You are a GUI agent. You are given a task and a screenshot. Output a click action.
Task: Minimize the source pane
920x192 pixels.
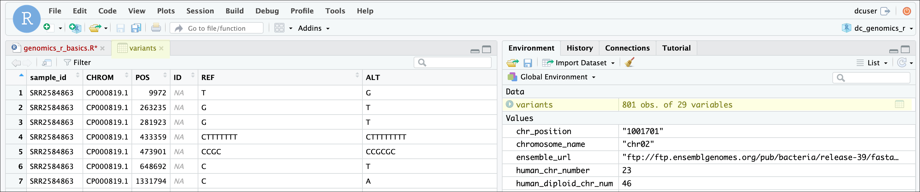click(475, 51)
